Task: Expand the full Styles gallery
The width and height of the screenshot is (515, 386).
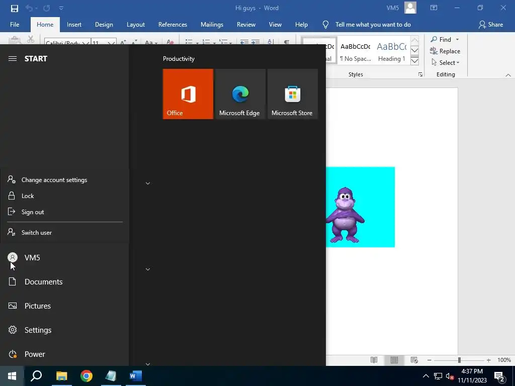Action: click(414, 61)
